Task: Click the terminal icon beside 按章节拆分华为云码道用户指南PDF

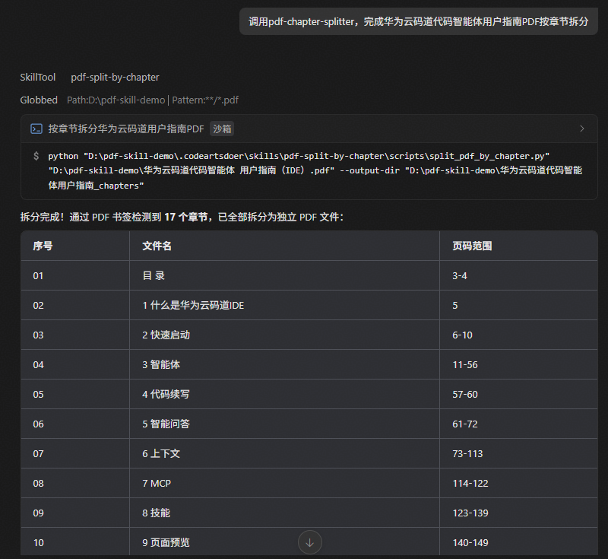Action: 36,129
